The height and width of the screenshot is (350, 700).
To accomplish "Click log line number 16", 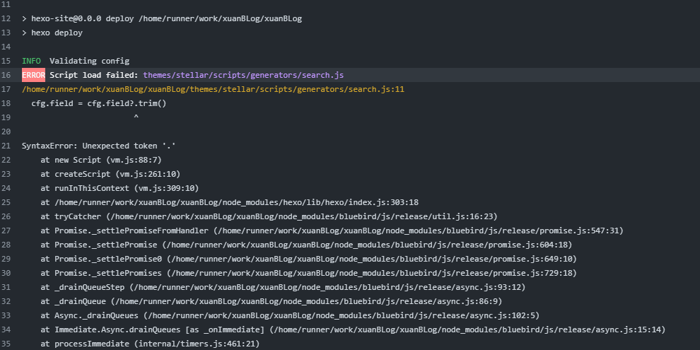I will point(6,75).
